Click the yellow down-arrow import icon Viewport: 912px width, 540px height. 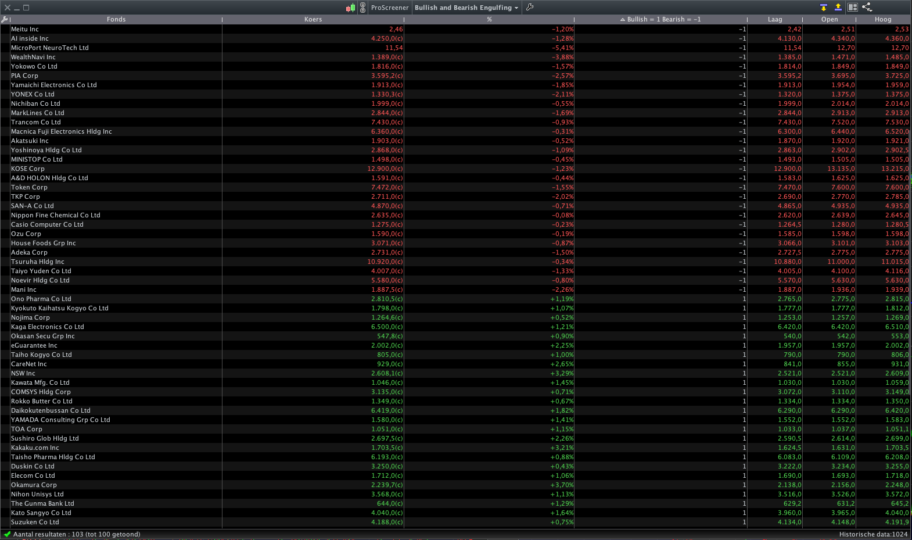tap(823, 8)
